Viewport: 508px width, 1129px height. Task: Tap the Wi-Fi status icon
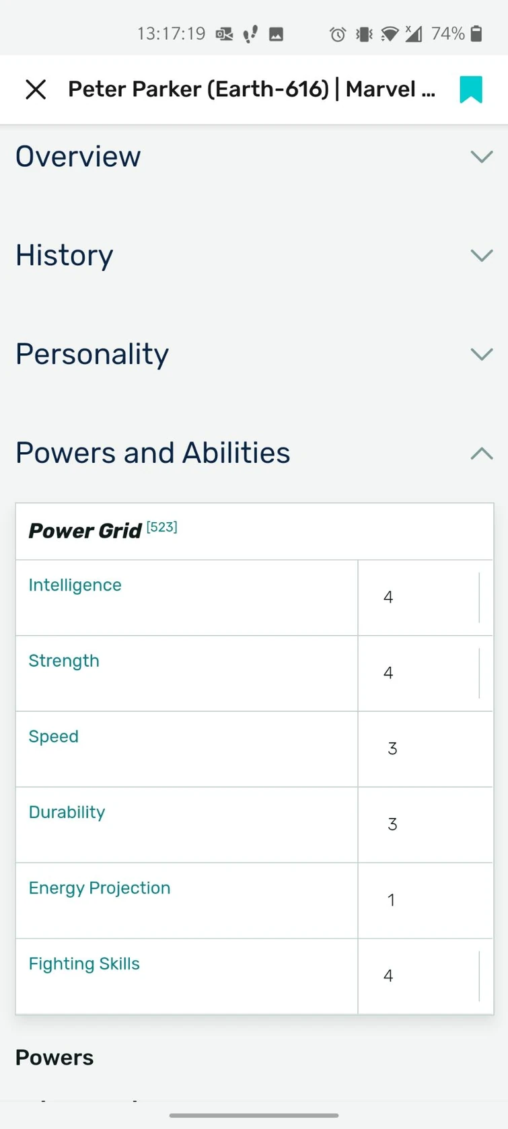[x=389, y=34]
